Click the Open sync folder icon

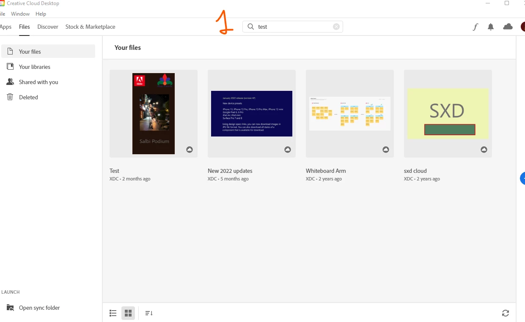[10, 308]
